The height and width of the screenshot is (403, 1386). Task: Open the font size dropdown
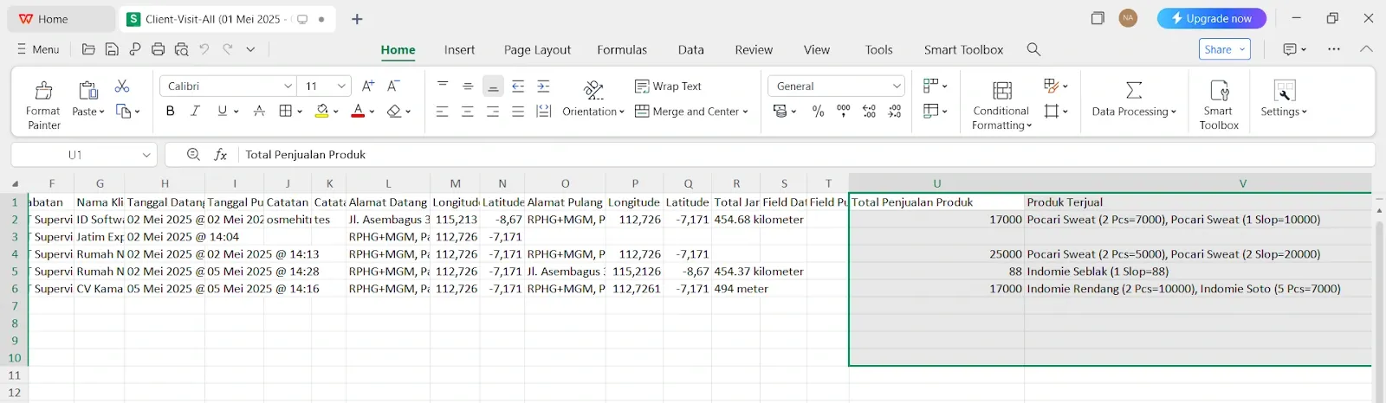[341, 86]
